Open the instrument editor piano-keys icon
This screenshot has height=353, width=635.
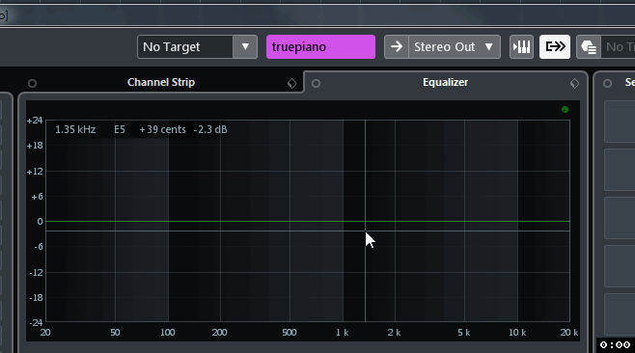click(x=521, y=47)
